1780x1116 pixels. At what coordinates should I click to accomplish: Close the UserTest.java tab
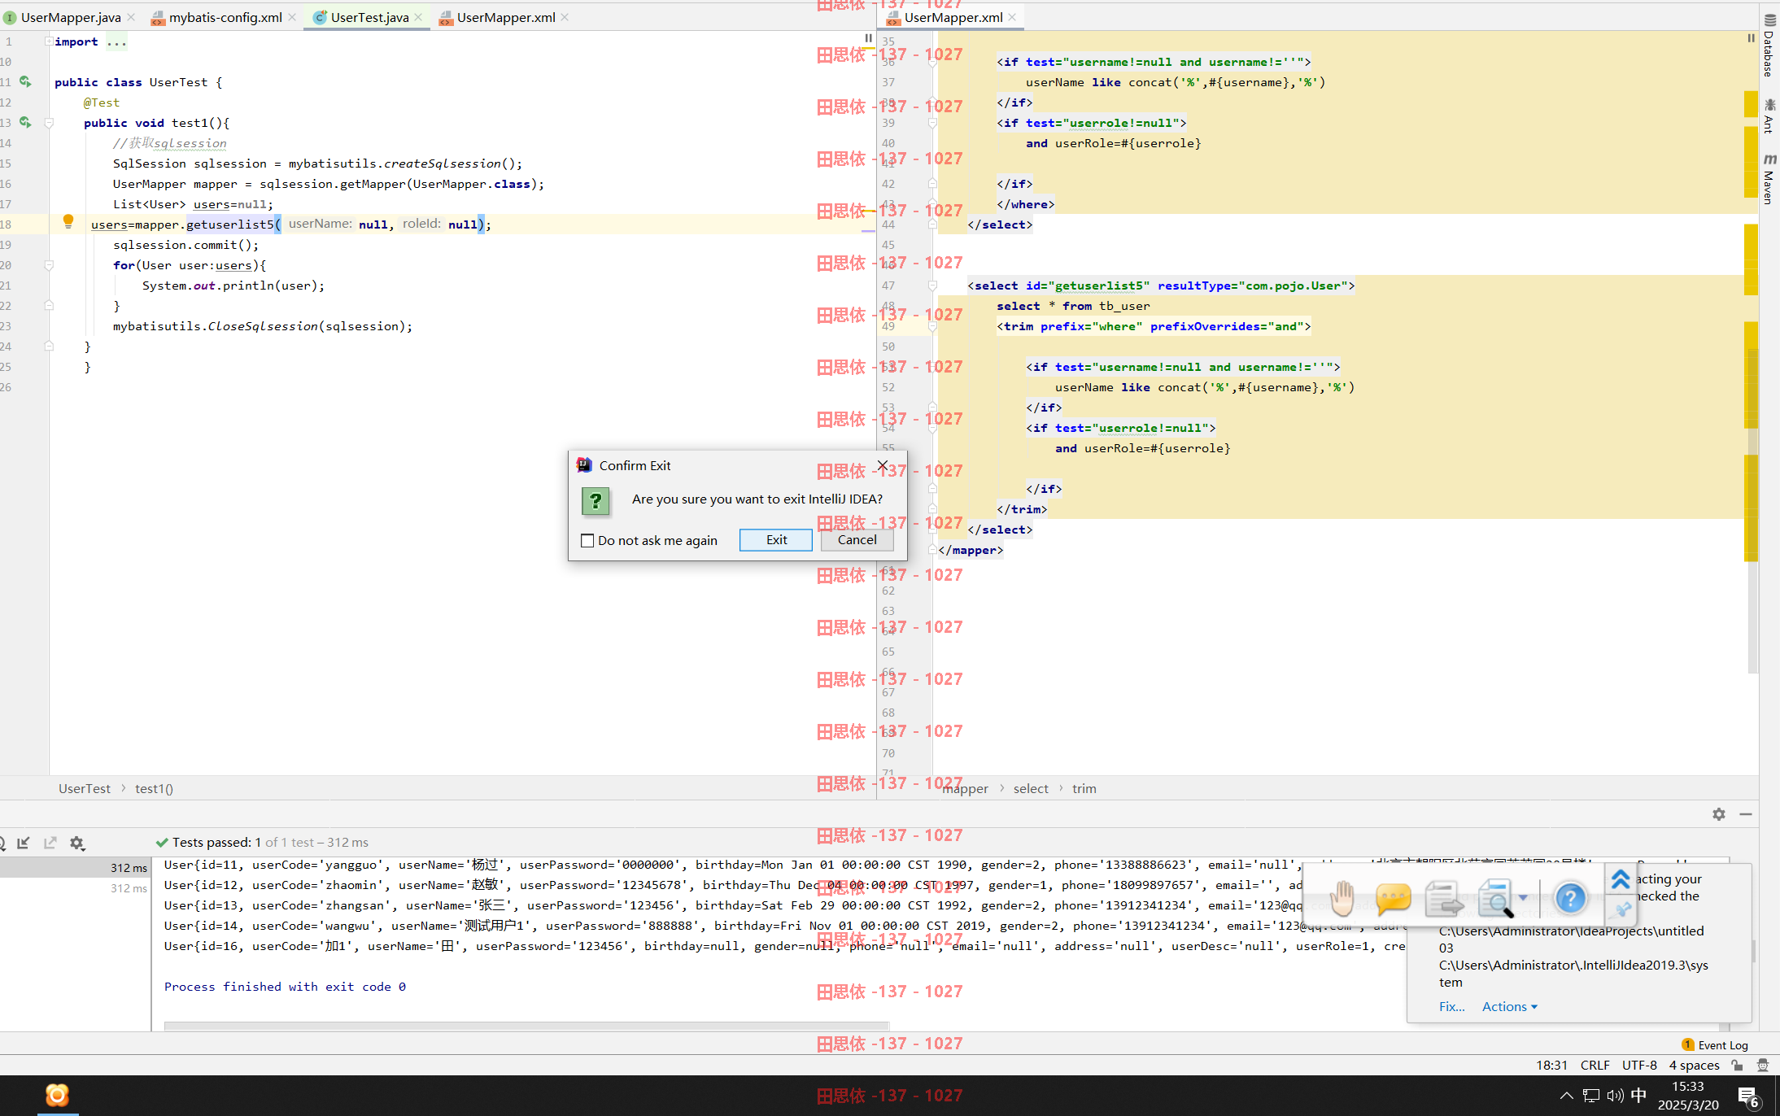click(x=418, y=17)
